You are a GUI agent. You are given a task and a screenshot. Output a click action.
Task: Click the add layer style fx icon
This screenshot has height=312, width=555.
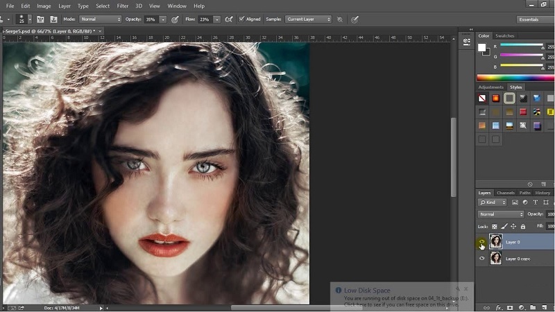click(498, 308)
